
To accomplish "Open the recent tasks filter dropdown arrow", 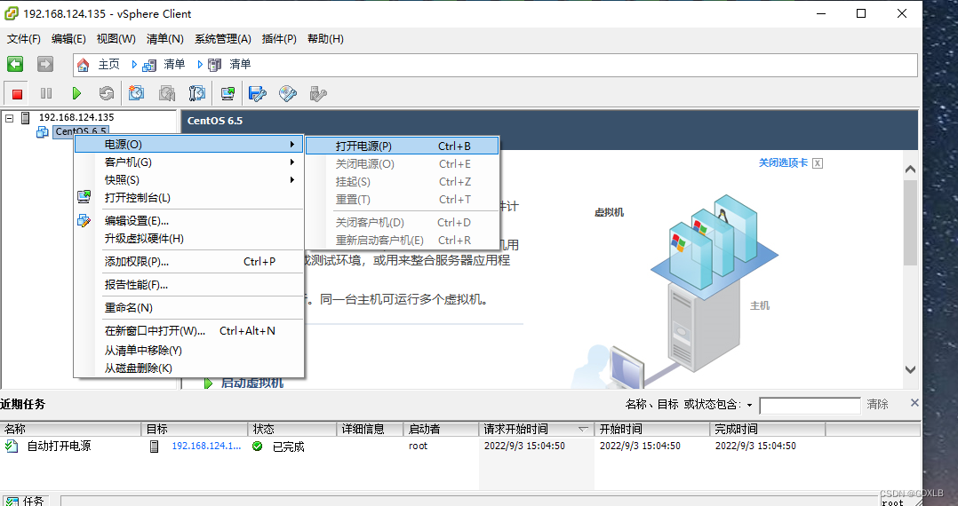I will (x=749, y=405).
